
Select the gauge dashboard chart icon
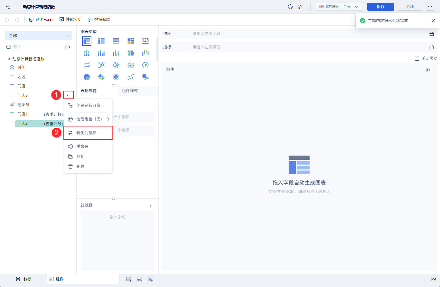145,65
